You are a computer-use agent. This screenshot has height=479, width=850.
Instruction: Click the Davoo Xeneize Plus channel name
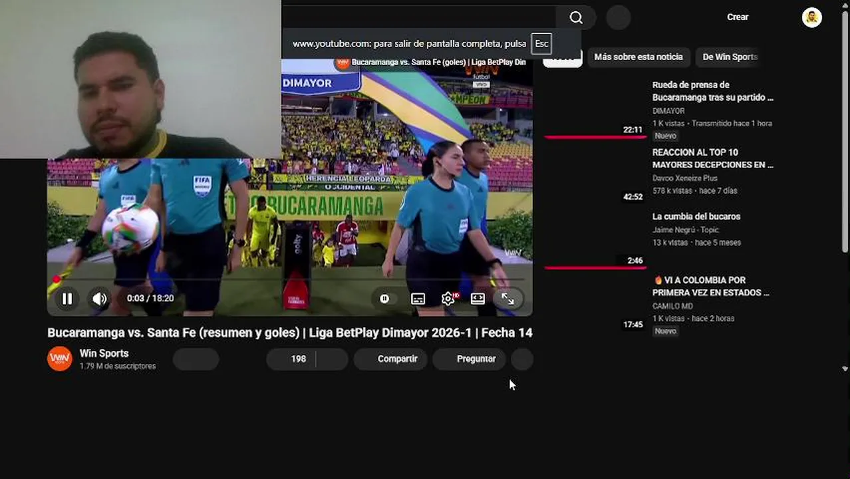[685, 178]
